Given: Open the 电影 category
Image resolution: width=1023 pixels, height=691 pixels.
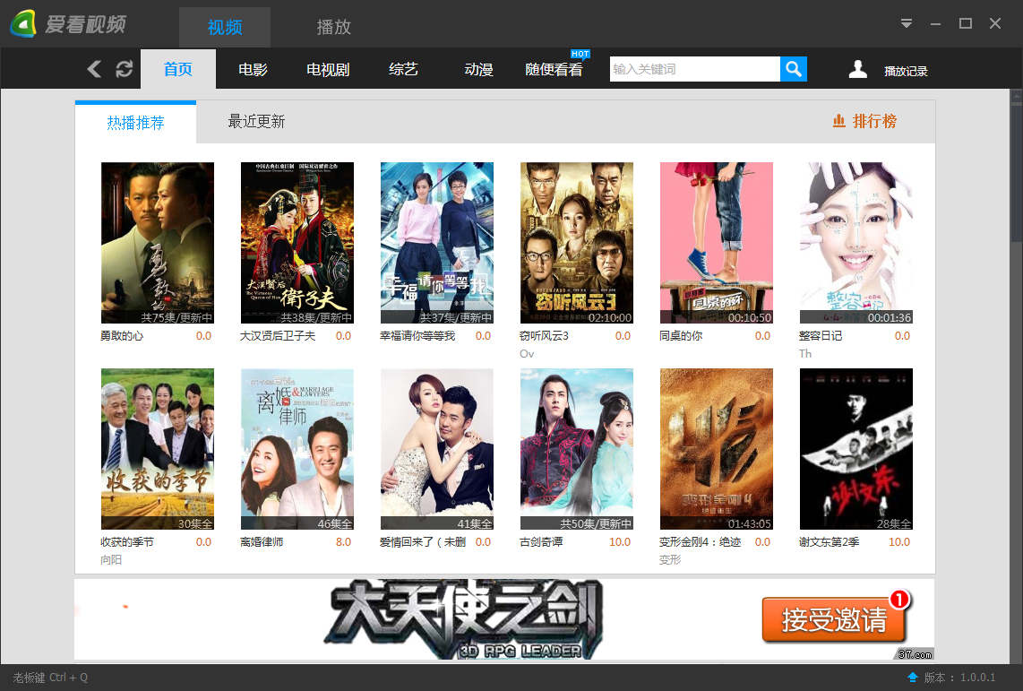Looking at the screenshot, I should tap(253, 69).
